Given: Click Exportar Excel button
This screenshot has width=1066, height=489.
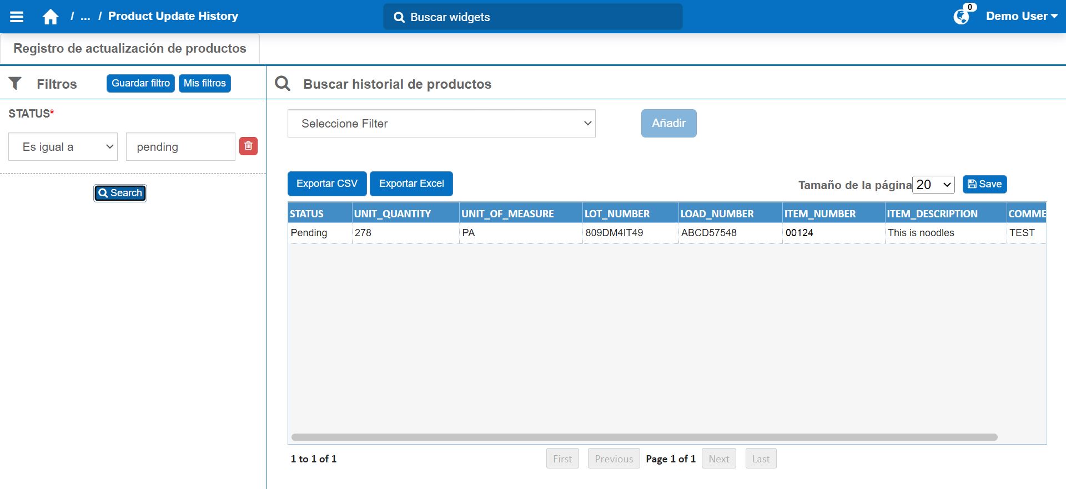Looking at the screenshot, I should coord(411,184).
